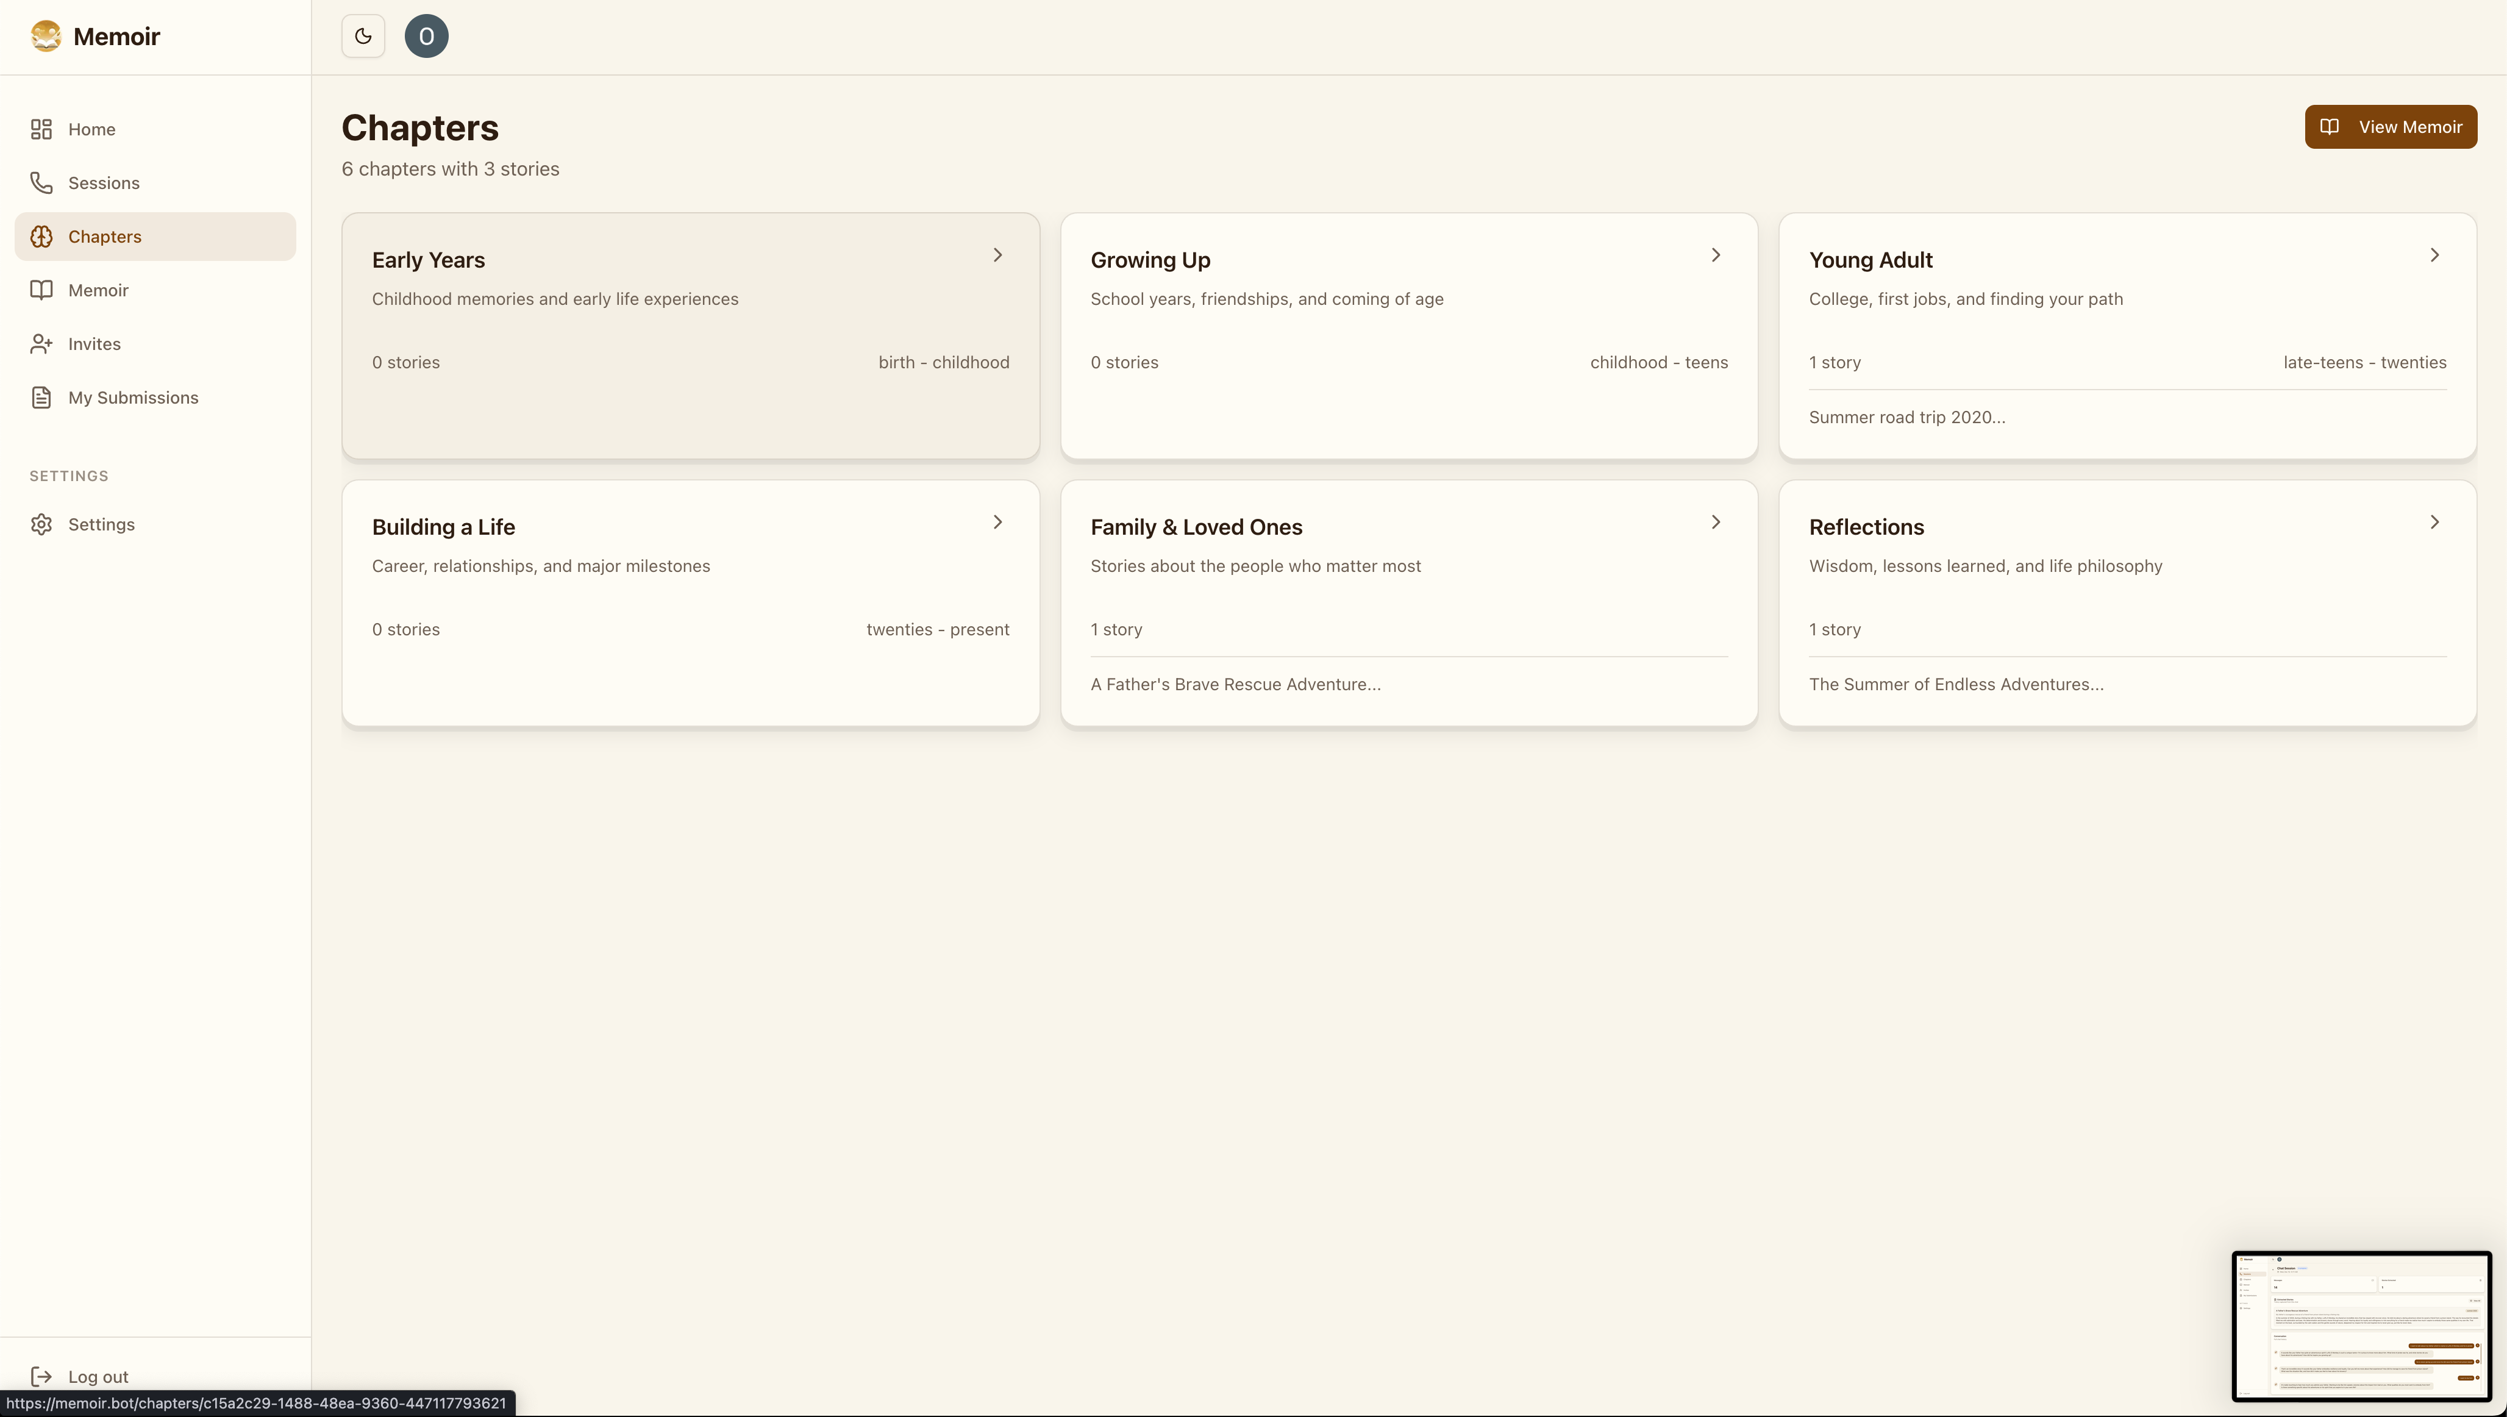Expand Reflections chapter chevron
This screenshot has width=2507, height=1417.
click(2434, 523)
